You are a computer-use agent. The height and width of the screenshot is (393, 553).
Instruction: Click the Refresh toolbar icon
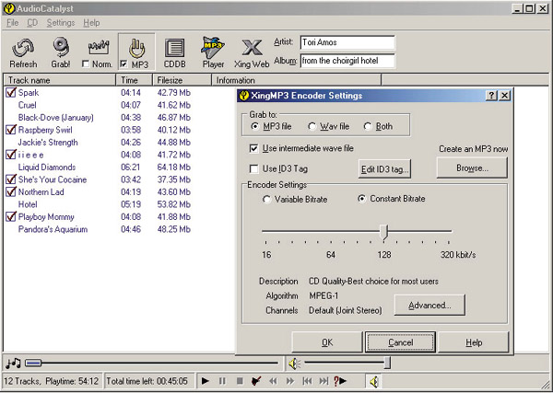pyautogui.click(x=23, y=48)
